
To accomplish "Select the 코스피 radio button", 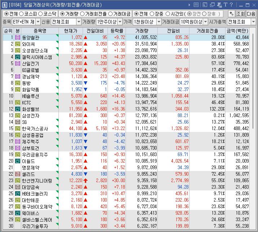I will coord(21,14).
